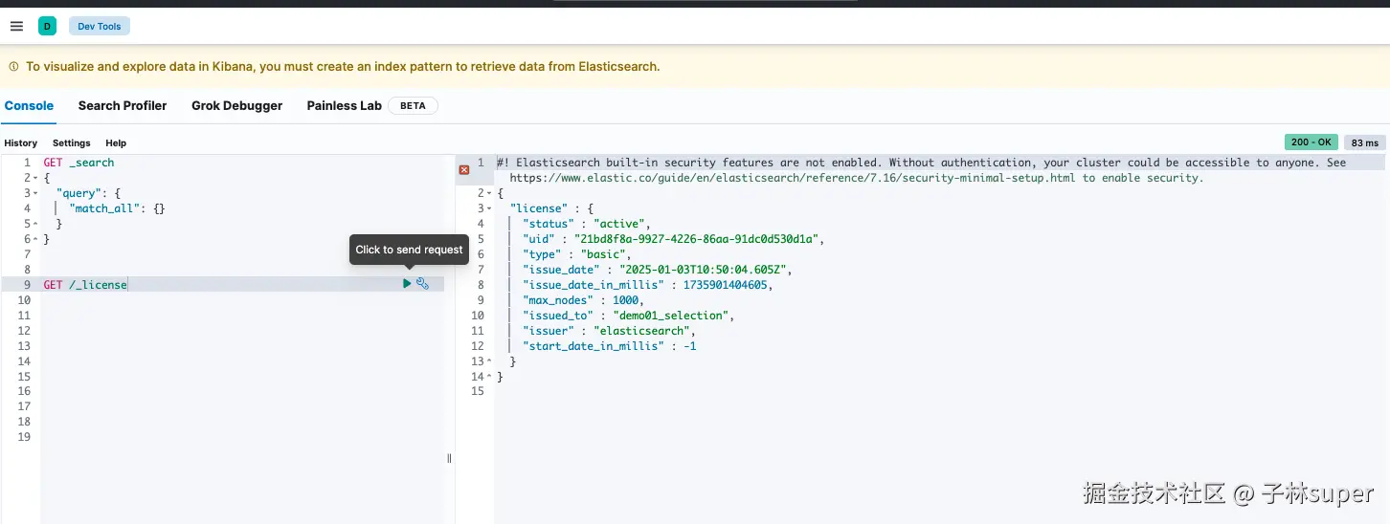The height and width of the screenshot is (524, 1390).
Task: Open the Painless Lab tab
Action: [x=344, y=106]
